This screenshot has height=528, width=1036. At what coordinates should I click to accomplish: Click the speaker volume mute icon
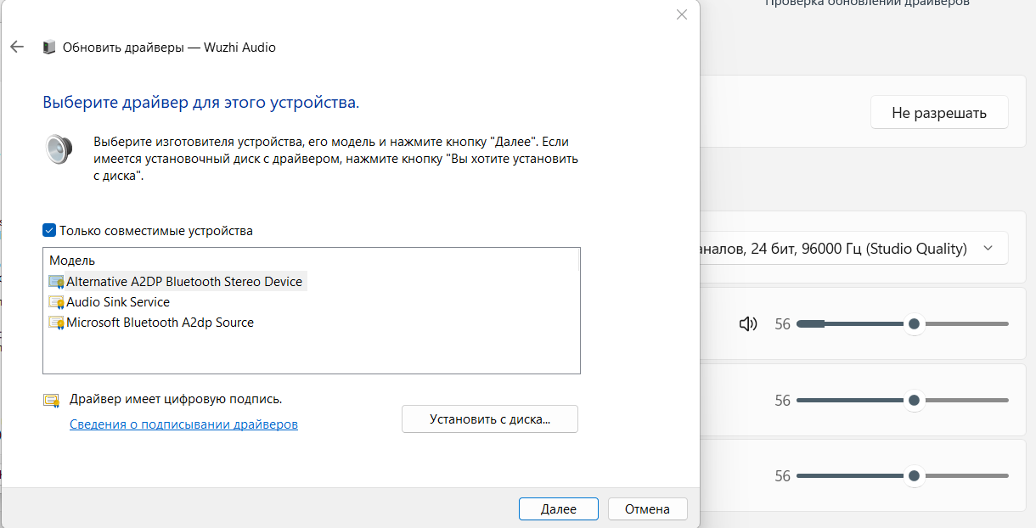point(748,323)
